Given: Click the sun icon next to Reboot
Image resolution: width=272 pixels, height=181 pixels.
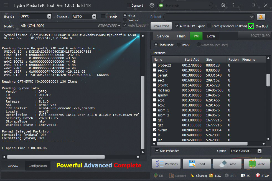Looking at the screenshot, I should (261, 17).
